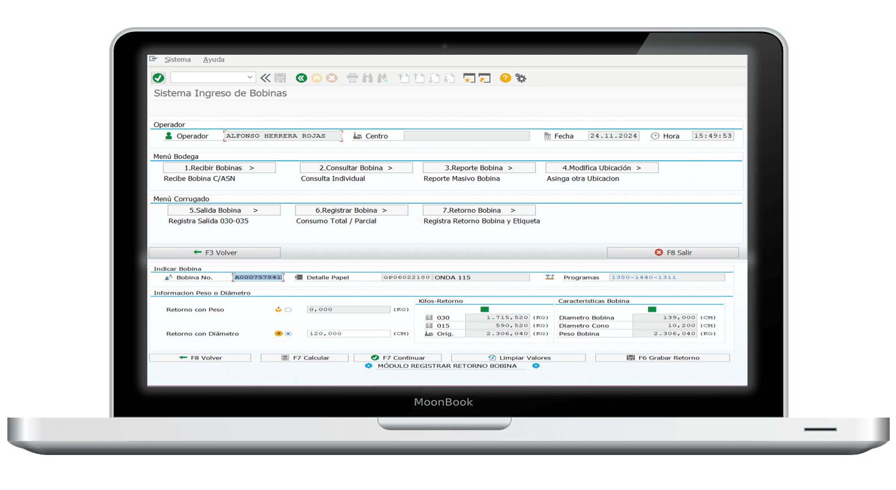This screenshot has width=896, height=490.
Task: Click the orange diameter icon beside Retorno con Diámetro
Action: 278,334
